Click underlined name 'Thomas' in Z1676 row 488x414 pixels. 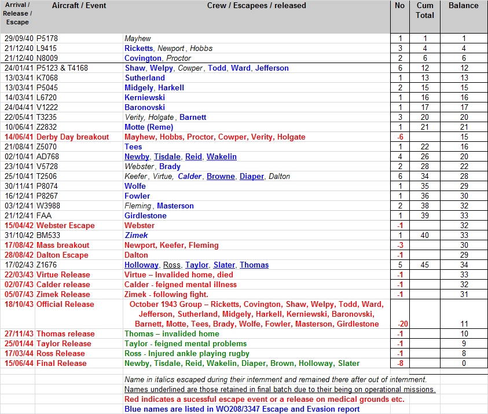[x=254, y=265]
